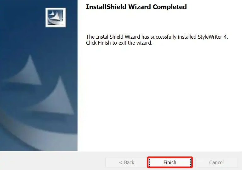Click the word 'Completed' in the title
The image size is (242, 170).
(170, 7)
